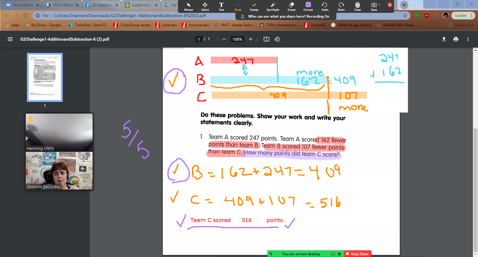This screenshot has width=478, height=257.
Task: Select the page 1 thumbnail
Action: pos(45,77)
